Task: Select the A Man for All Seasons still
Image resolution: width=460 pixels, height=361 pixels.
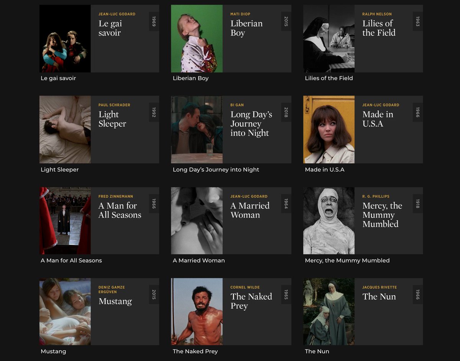Action: (65, 221)
